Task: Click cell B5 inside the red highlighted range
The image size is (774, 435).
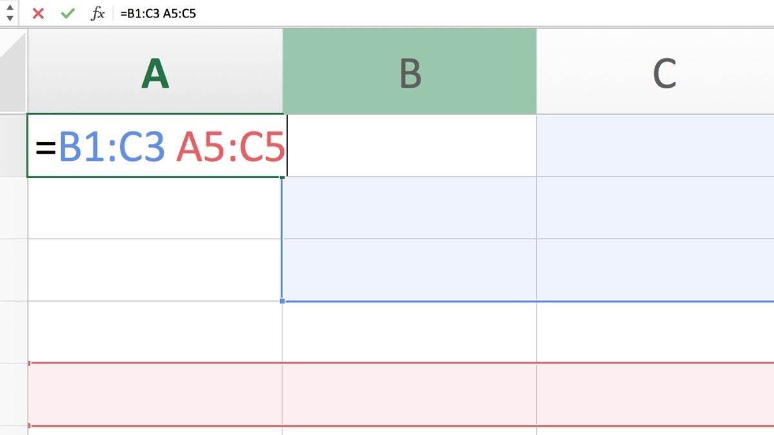Action: point(410,393)
